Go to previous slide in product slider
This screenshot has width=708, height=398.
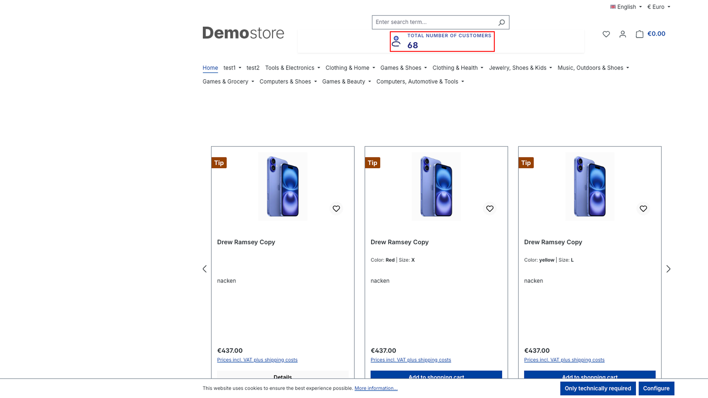pos(205,269)
